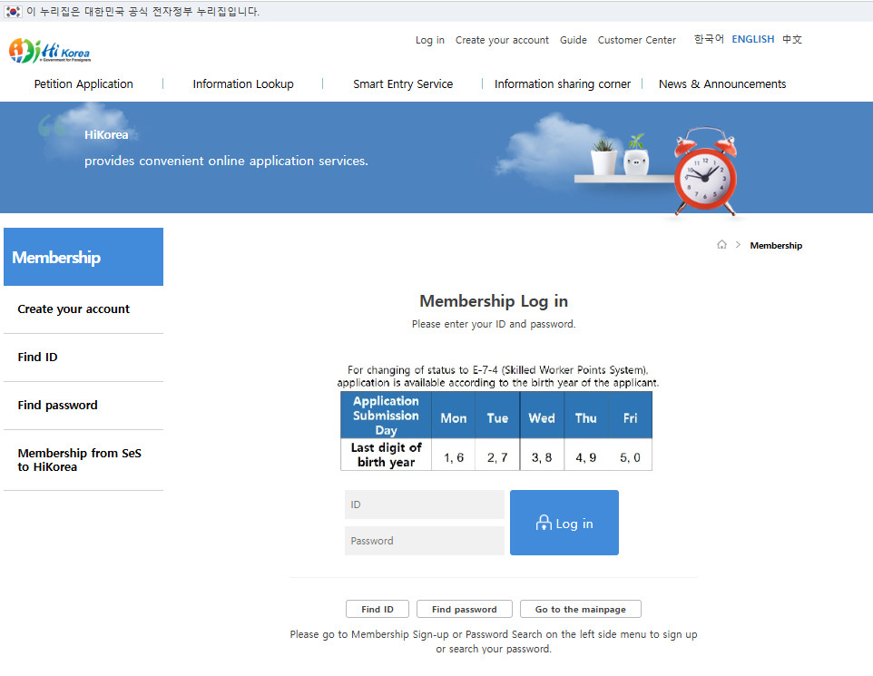Open the Information sharing corner menu
Image resolution: width=873 pixels, height=676 pixels.
(562, 84)
